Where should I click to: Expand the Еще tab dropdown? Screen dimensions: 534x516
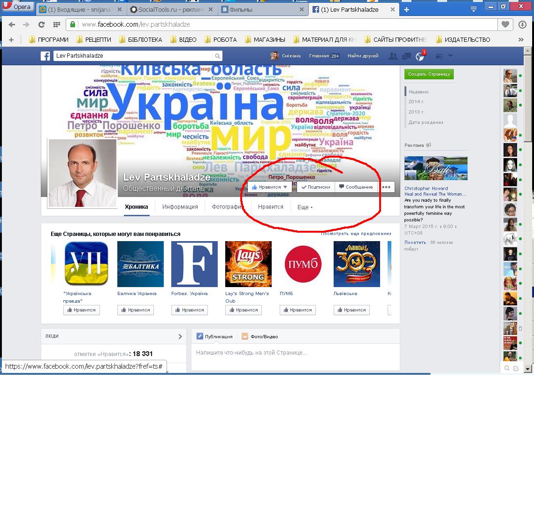(x=305, y=207)
